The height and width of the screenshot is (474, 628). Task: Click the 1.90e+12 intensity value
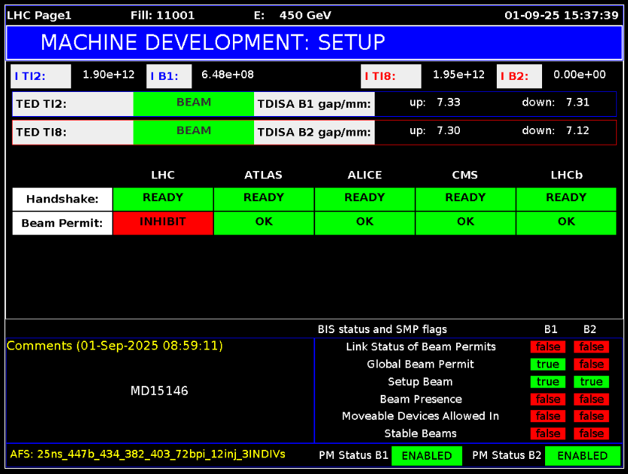pyautogui.click(x=109, y=75)
